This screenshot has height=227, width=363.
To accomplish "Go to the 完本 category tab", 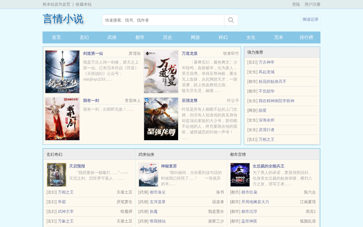I will [x=279, y=37].
